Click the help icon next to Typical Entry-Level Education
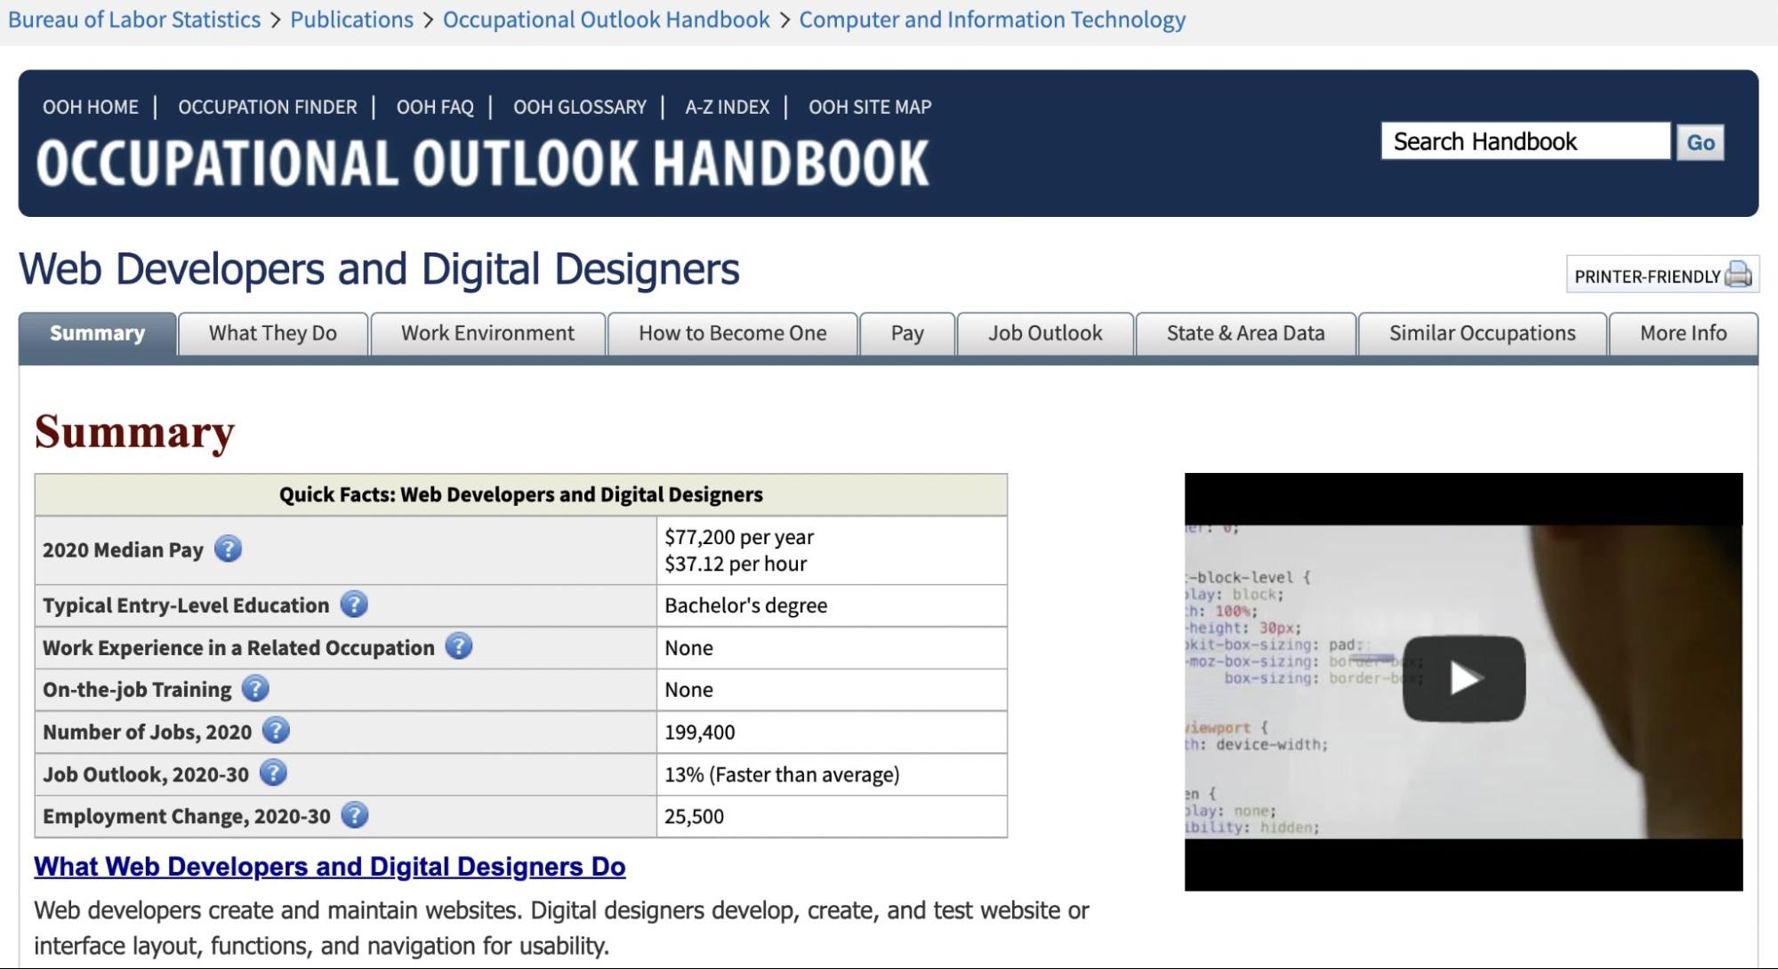1778x969 pixels. [353, 605]
